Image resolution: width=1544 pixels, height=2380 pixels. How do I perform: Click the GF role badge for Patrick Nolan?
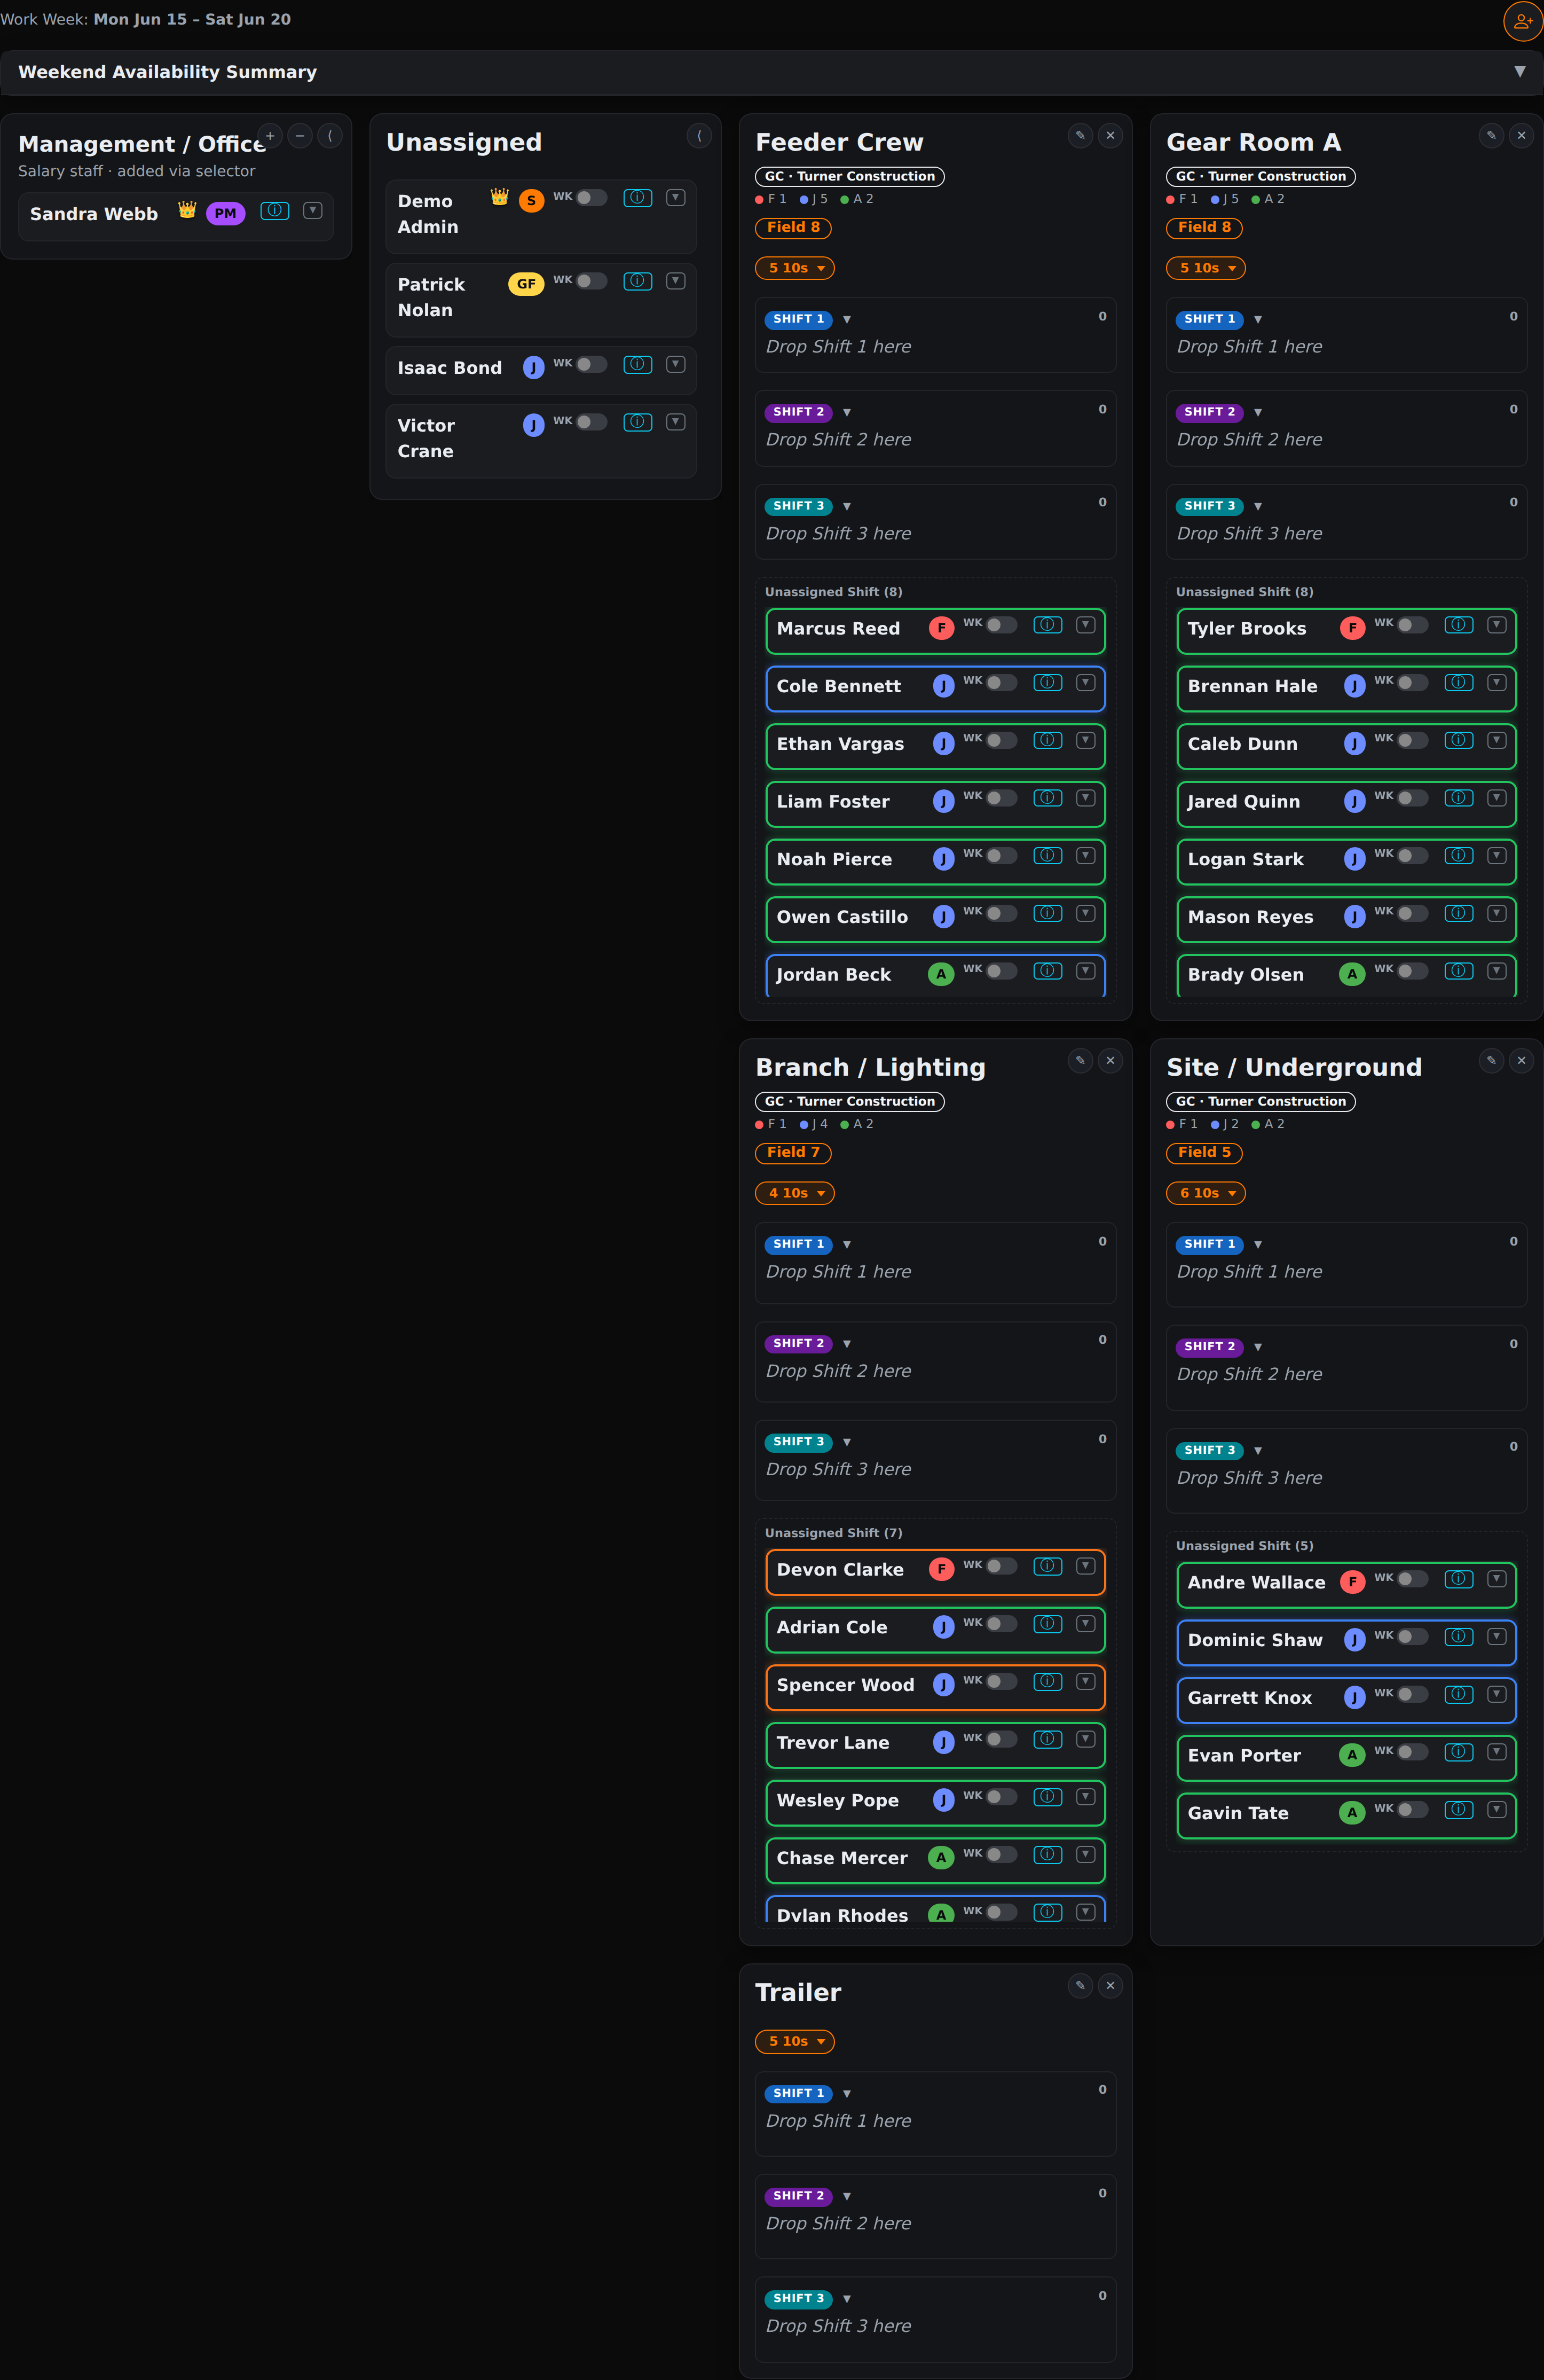526,284
